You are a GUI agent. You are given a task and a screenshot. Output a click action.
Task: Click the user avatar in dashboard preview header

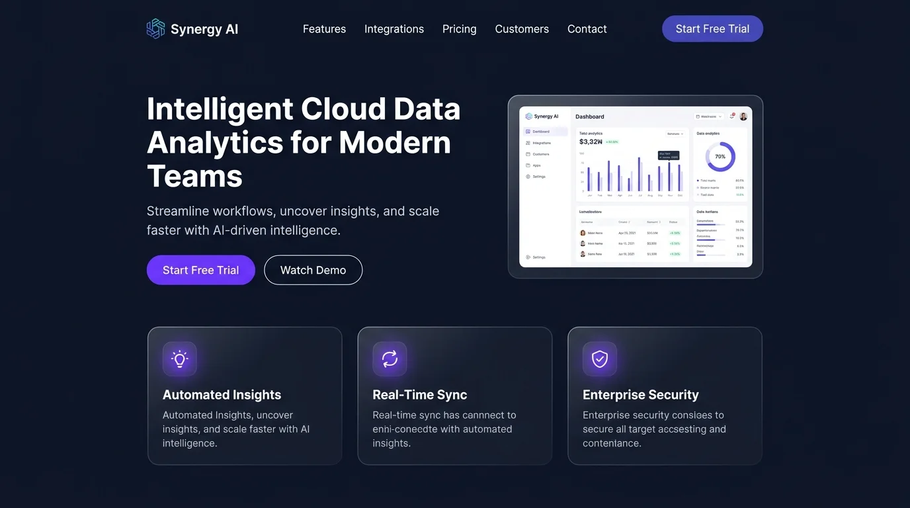click(x=743, y=116)
